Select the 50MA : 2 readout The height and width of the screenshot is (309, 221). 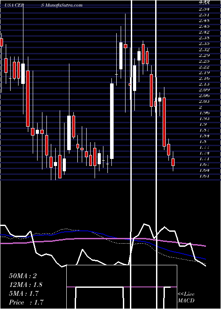pyautogui.click(x=23, y=276)
